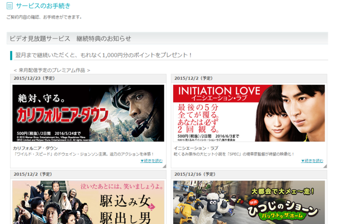
Task: Click the ワイルド・スピード description line
Action: (x=84, y=154)
